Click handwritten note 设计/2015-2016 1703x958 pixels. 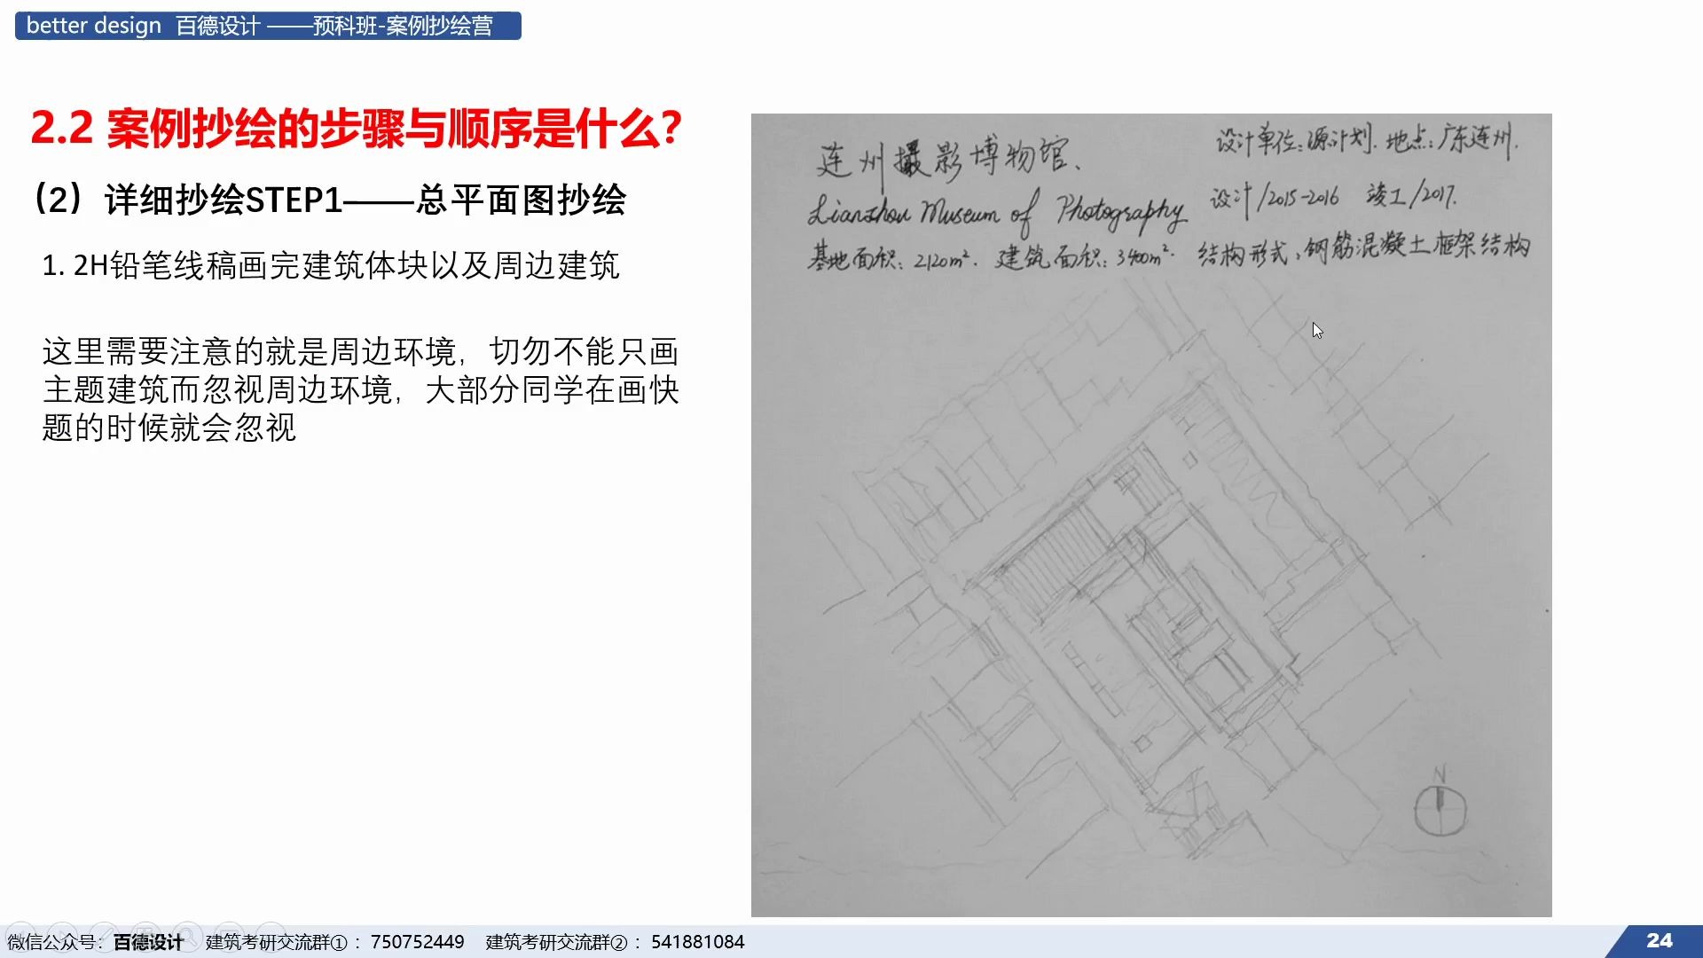(x=1275, y=197)
